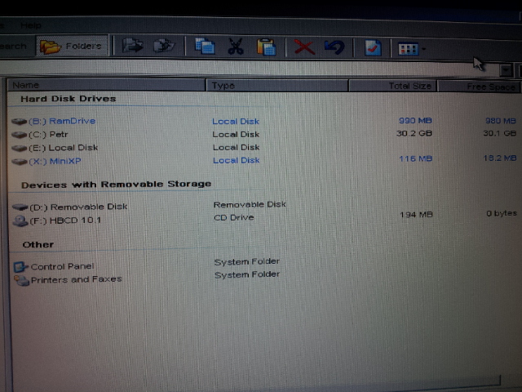Click HBCD free space 0 bytes

[x=502, y=213]
